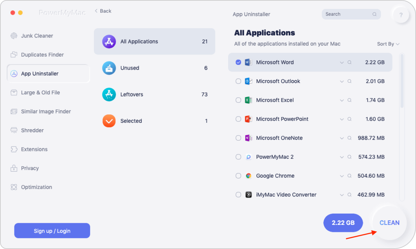
Task: Click the 2.22 GB selected size button
Action: pyautogui.click(x=343, y=223)
